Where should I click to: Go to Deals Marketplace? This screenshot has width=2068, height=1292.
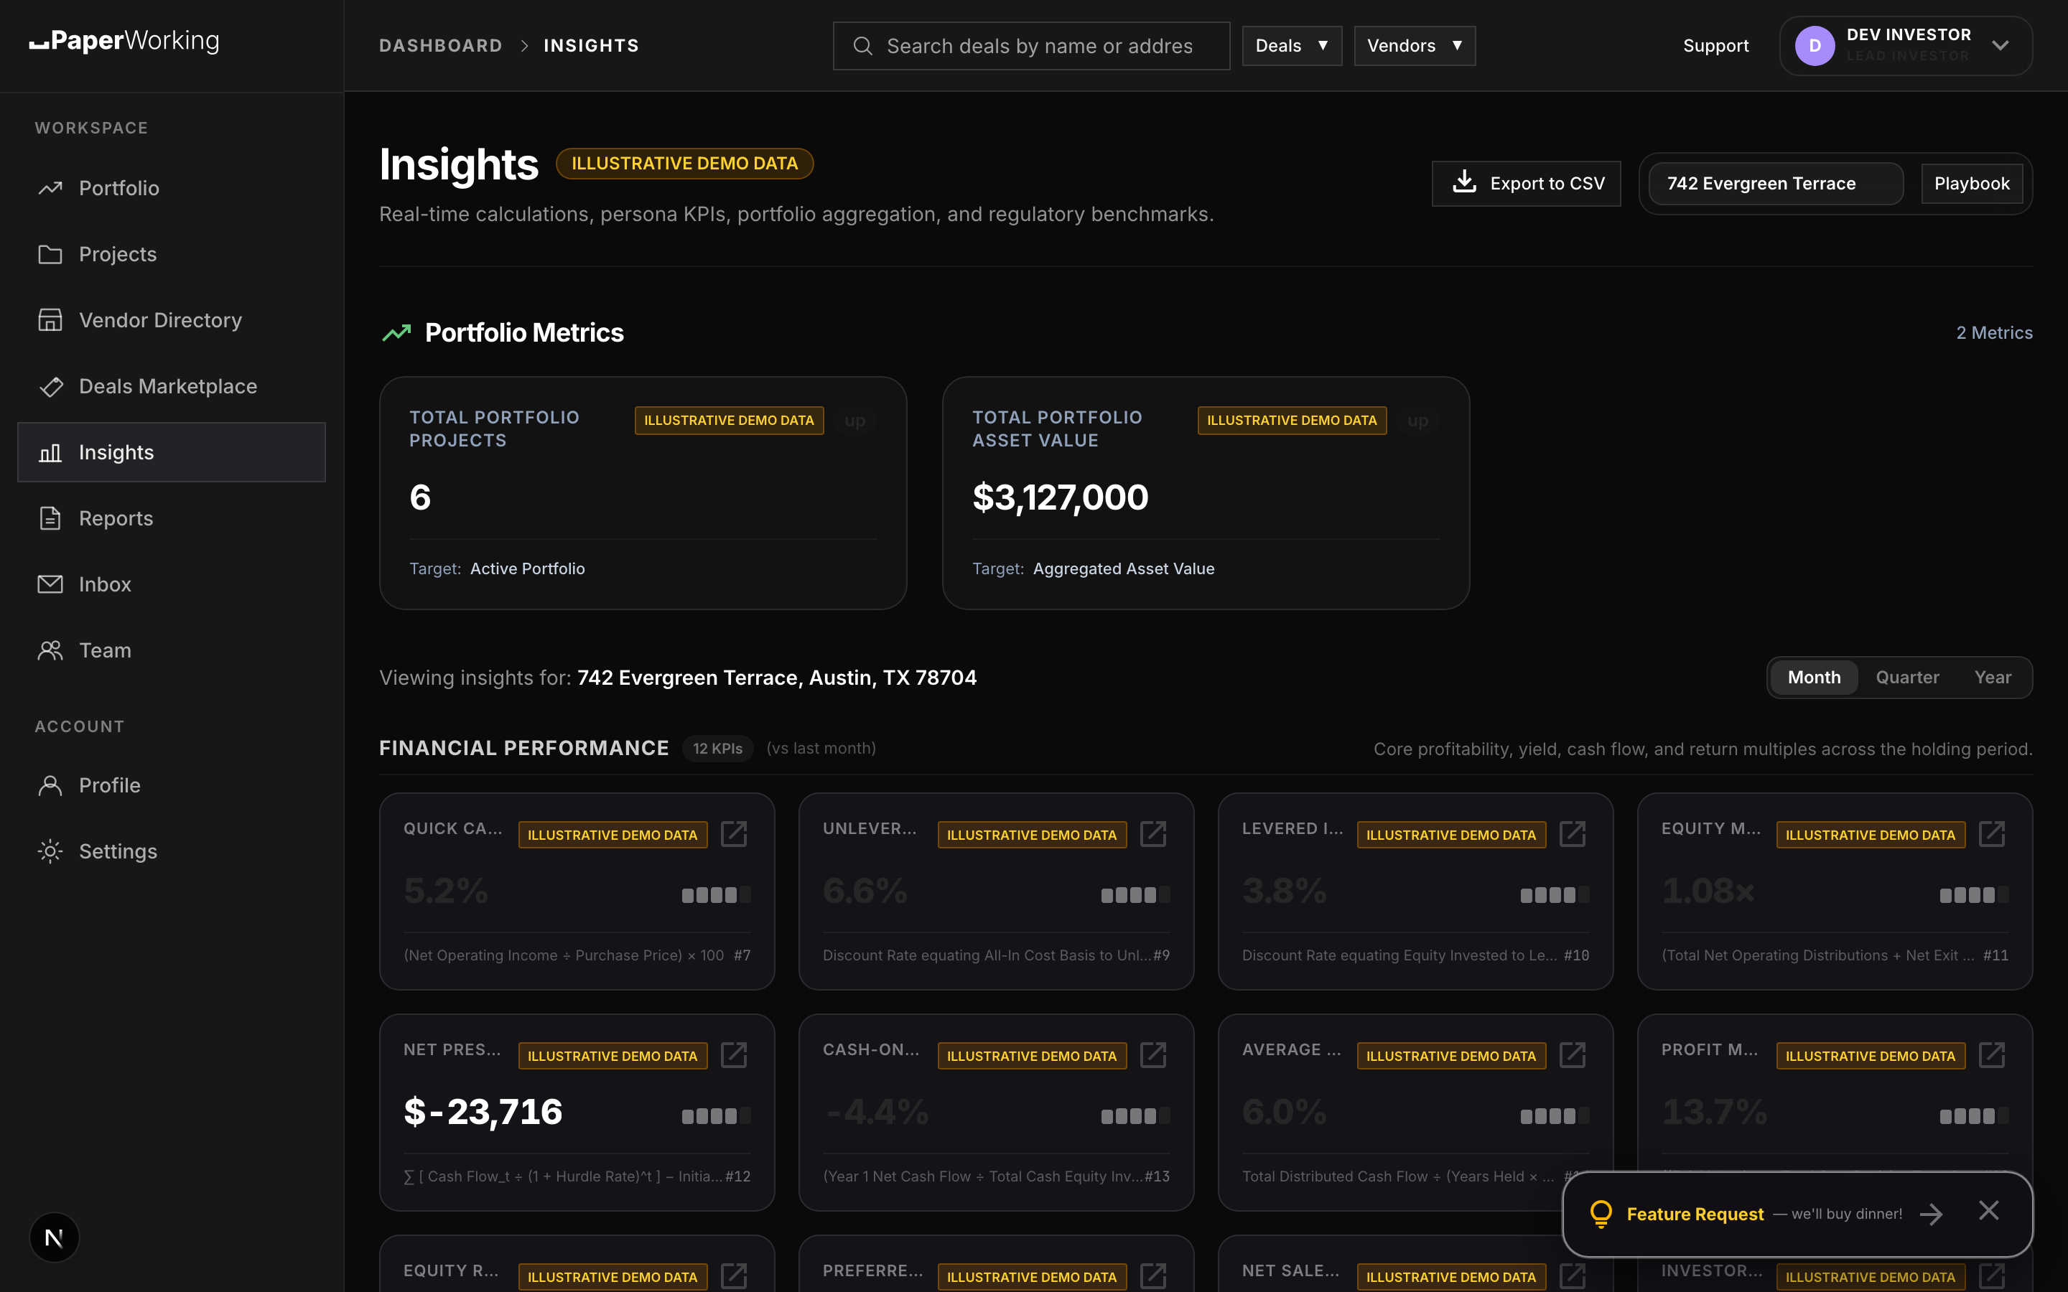pyautogui.click(x=171, y=386)
